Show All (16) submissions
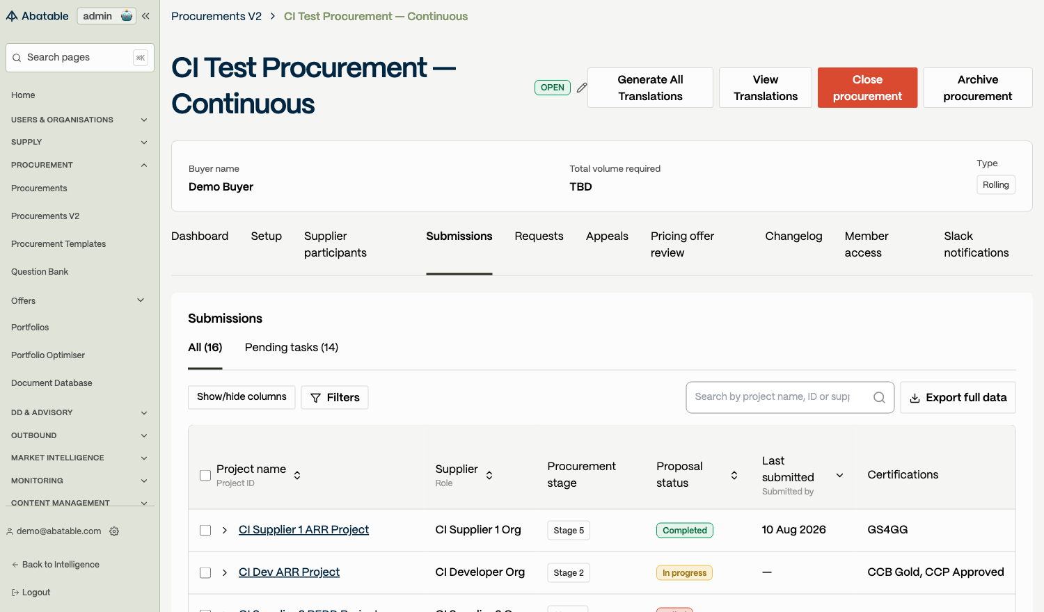Viewport: 1044px width, 612px height. [205, 348]
